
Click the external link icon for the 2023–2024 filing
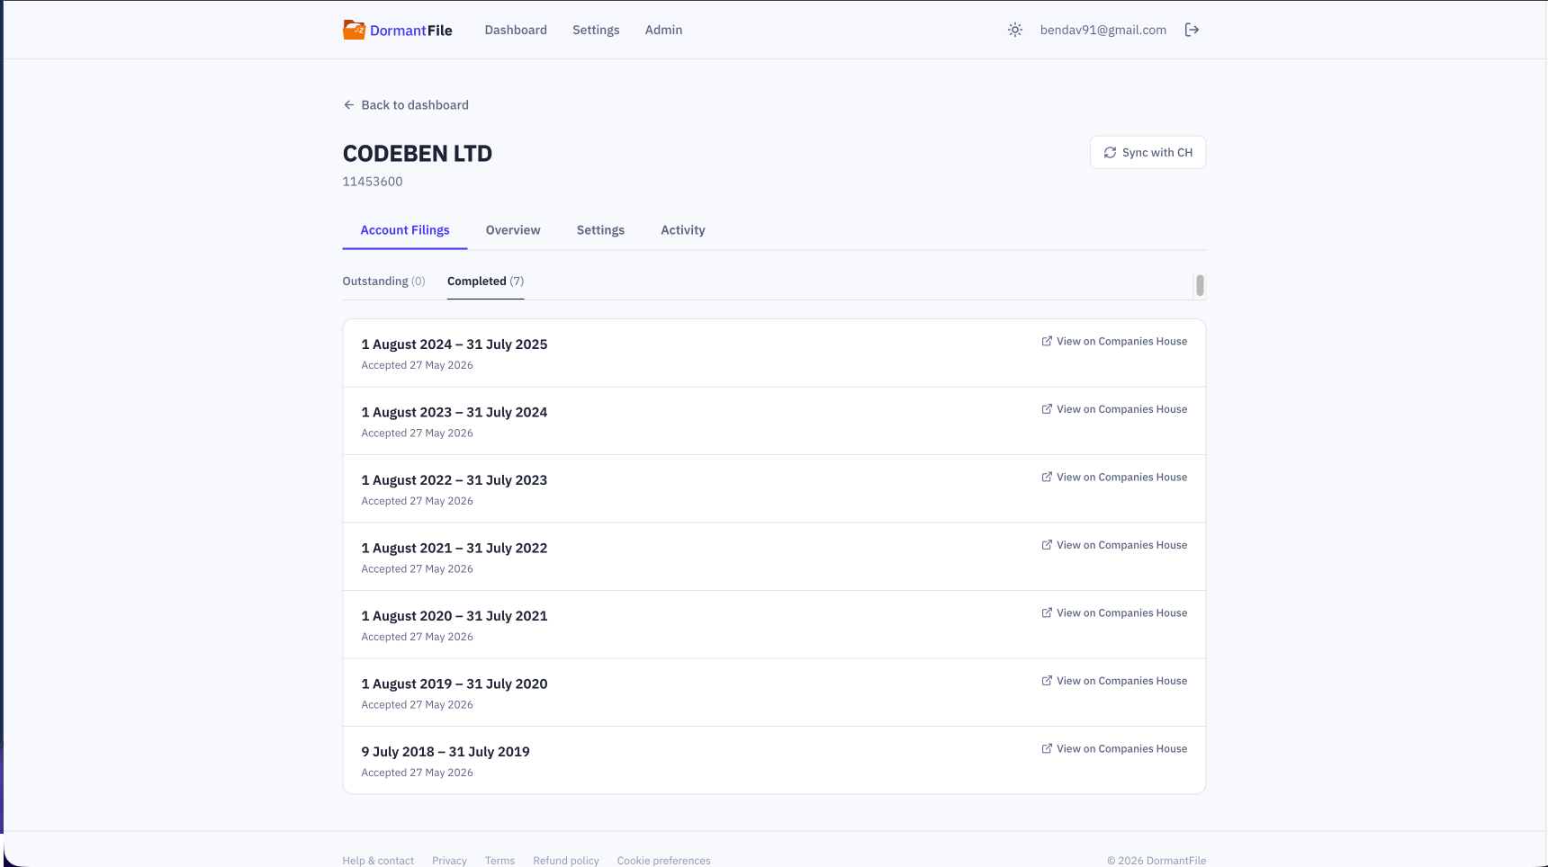1047,409
